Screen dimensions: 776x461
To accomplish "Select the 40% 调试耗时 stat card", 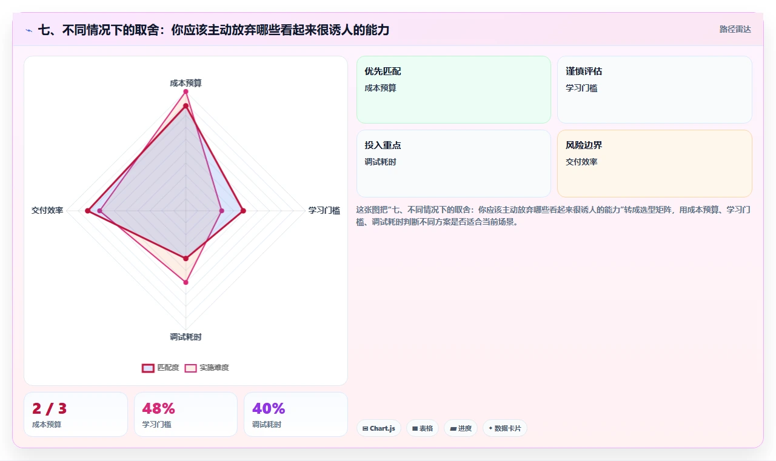I will [296, 414].
